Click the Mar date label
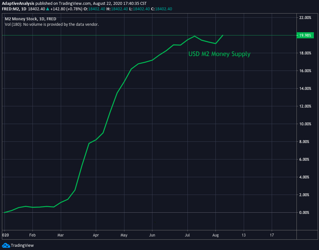 (x=61, y=235)
